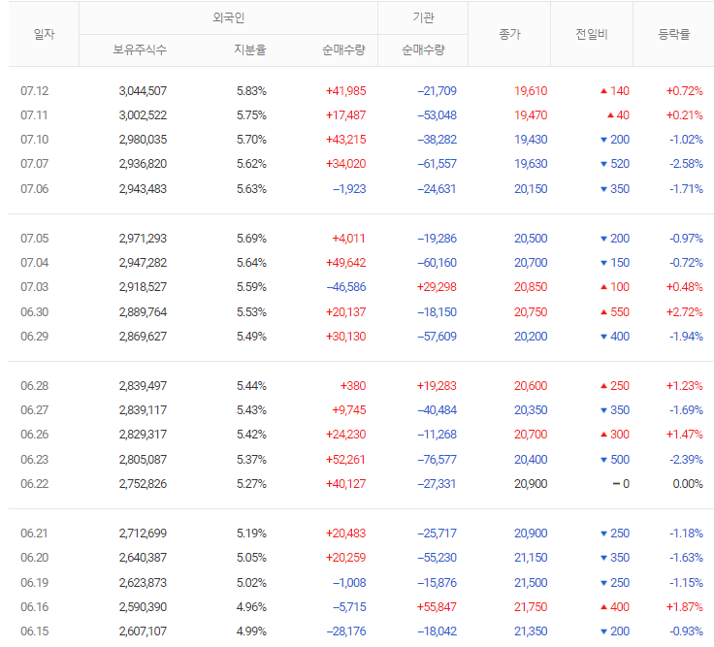
Task: Select the date 07.03 row
Action: click(35, 287)
